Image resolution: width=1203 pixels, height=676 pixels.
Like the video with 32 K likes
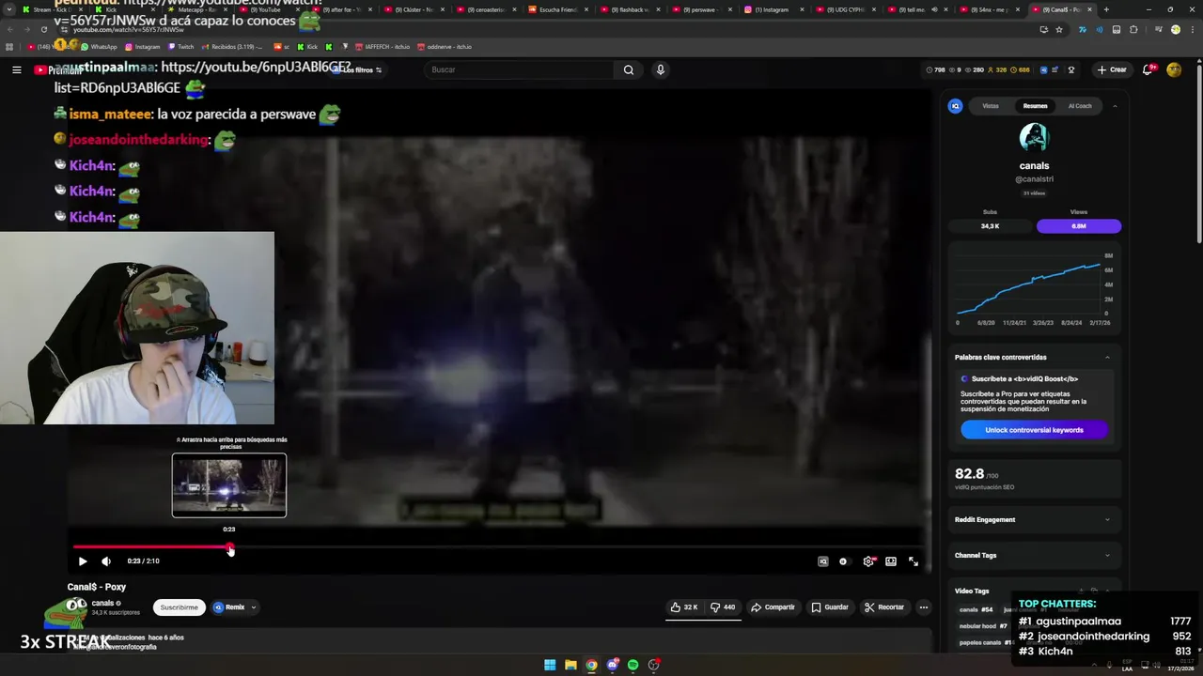pyautogui.click(x=685, y=607)
